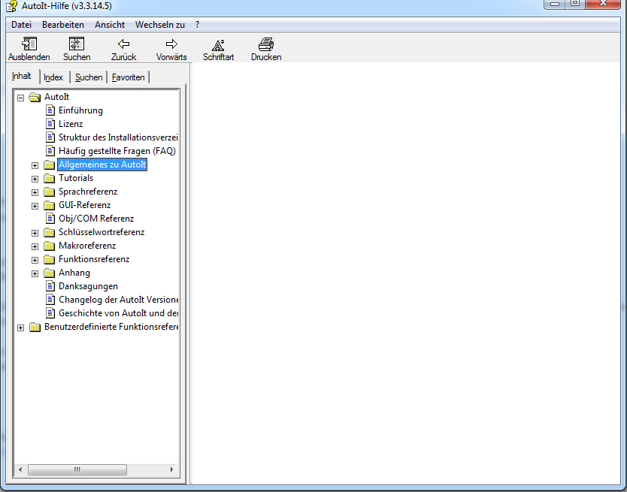The image size is (627, 492).
Task: Open the Danksagungen page
Action: [x=88, y=286]
